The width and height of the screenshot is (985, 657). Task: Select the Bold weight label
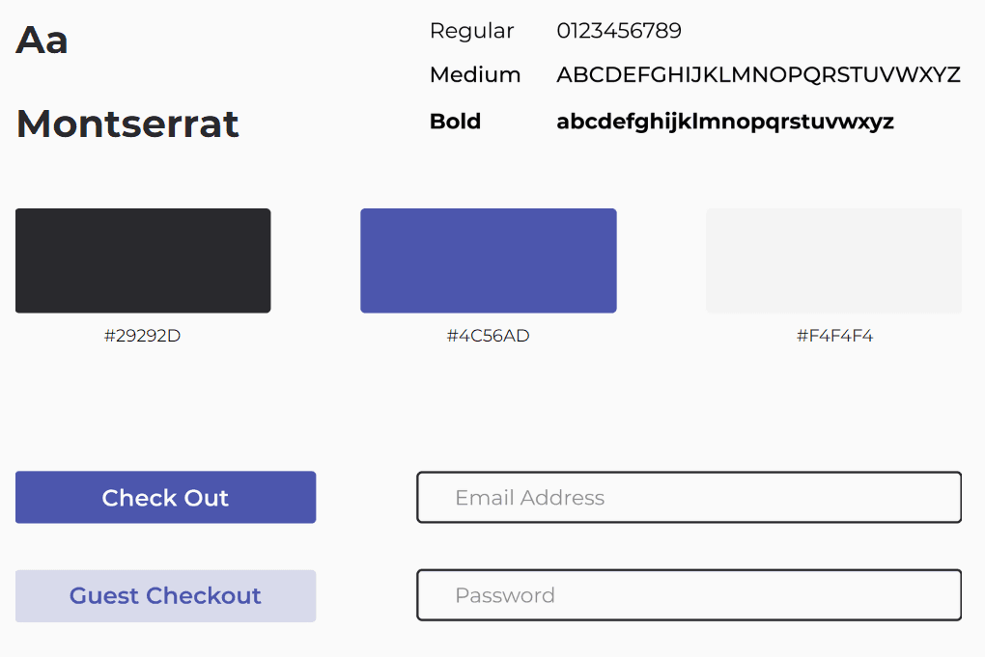456,122
